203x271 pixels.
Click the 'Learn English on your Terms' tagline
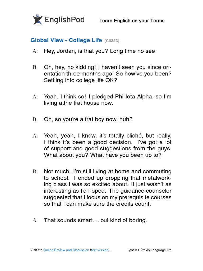tap(132, 21)
